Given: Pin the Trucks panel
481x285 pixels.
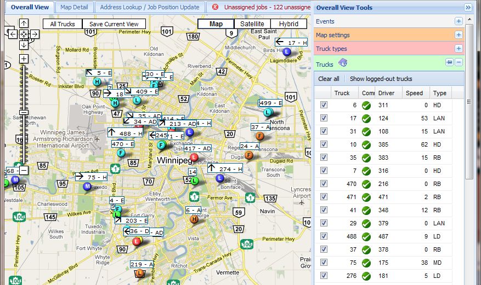Looking at the screenshot, I should point(449,63).
